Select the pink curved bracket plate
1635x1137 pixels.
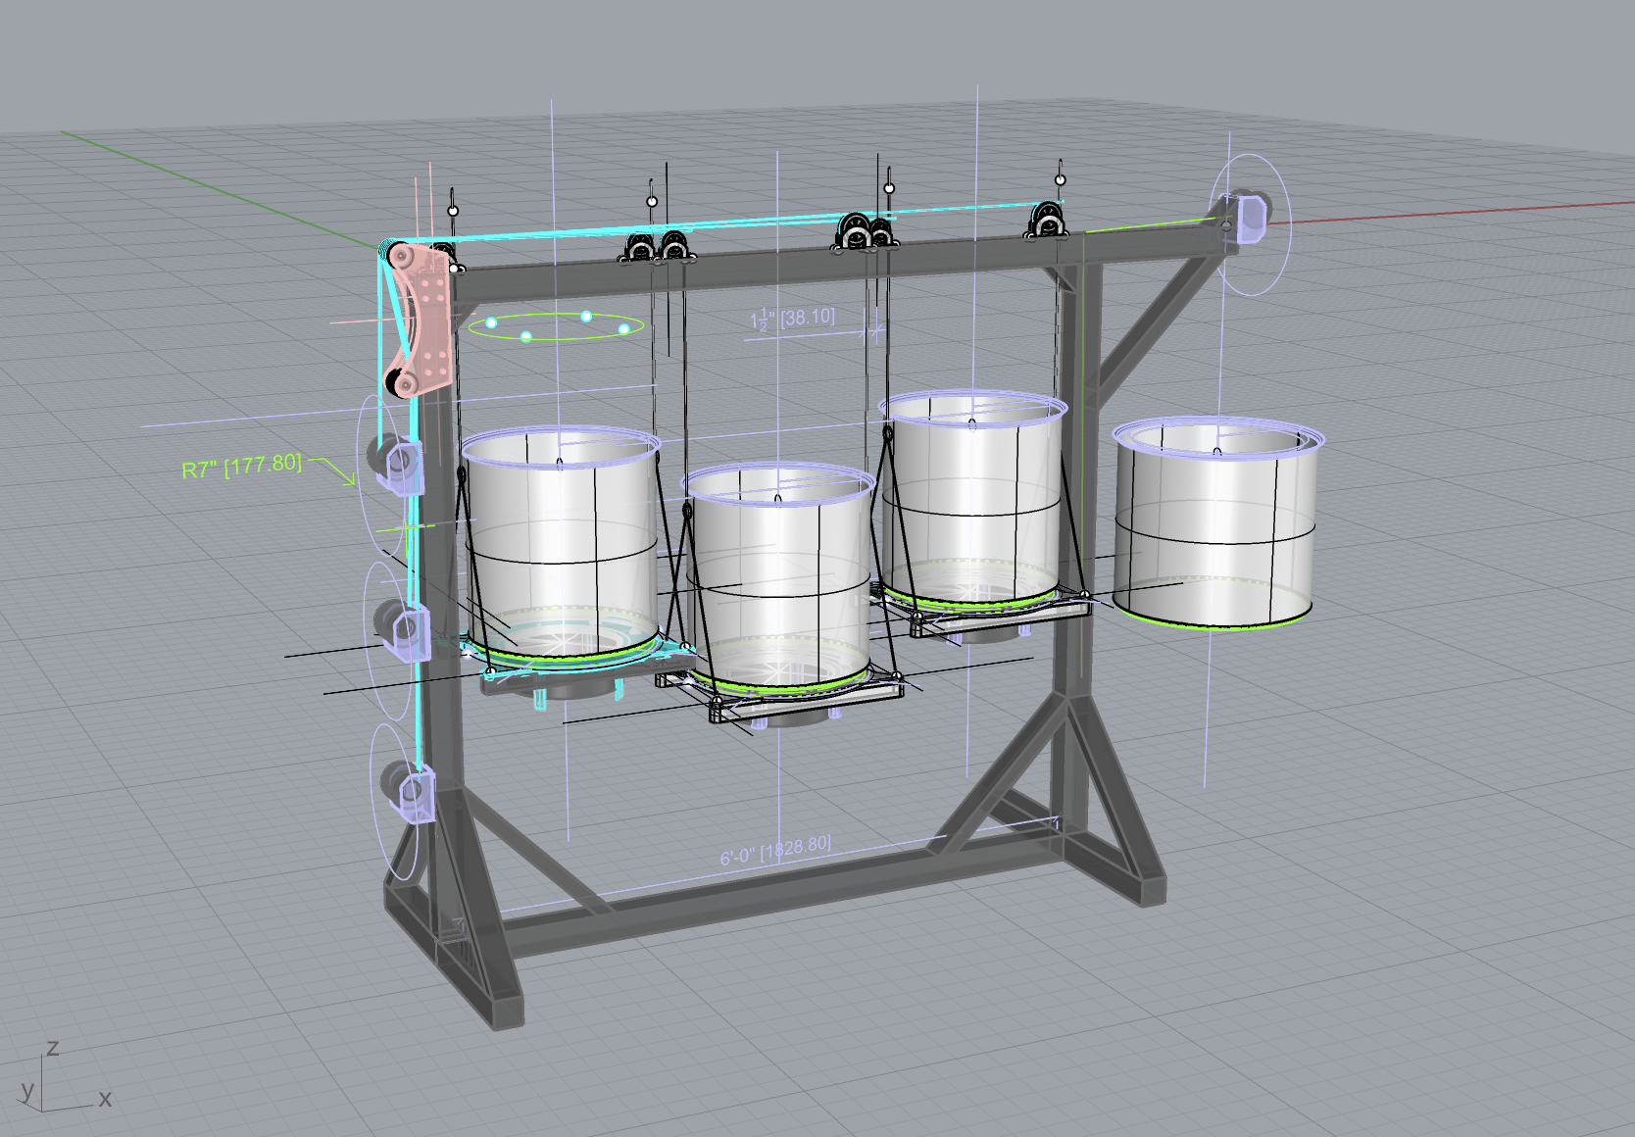421,319
